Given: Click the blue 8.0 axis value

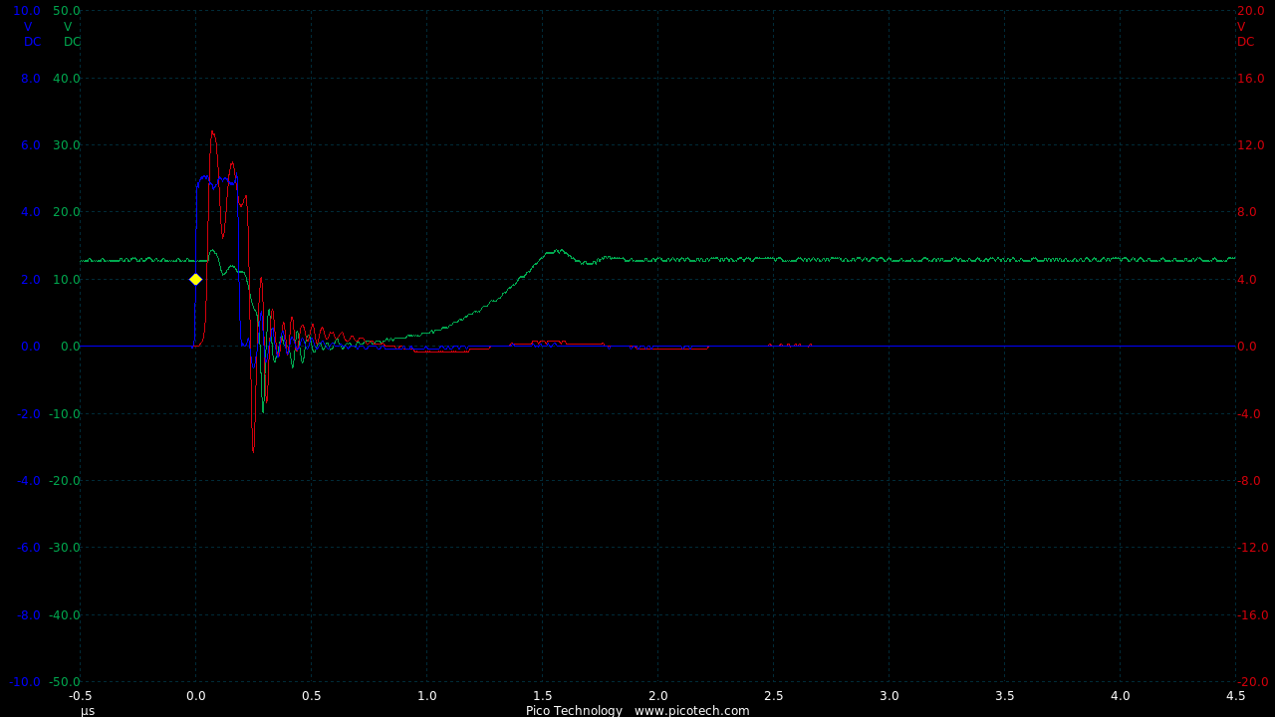Looking at the screenshot, I should tap(28, 78).
